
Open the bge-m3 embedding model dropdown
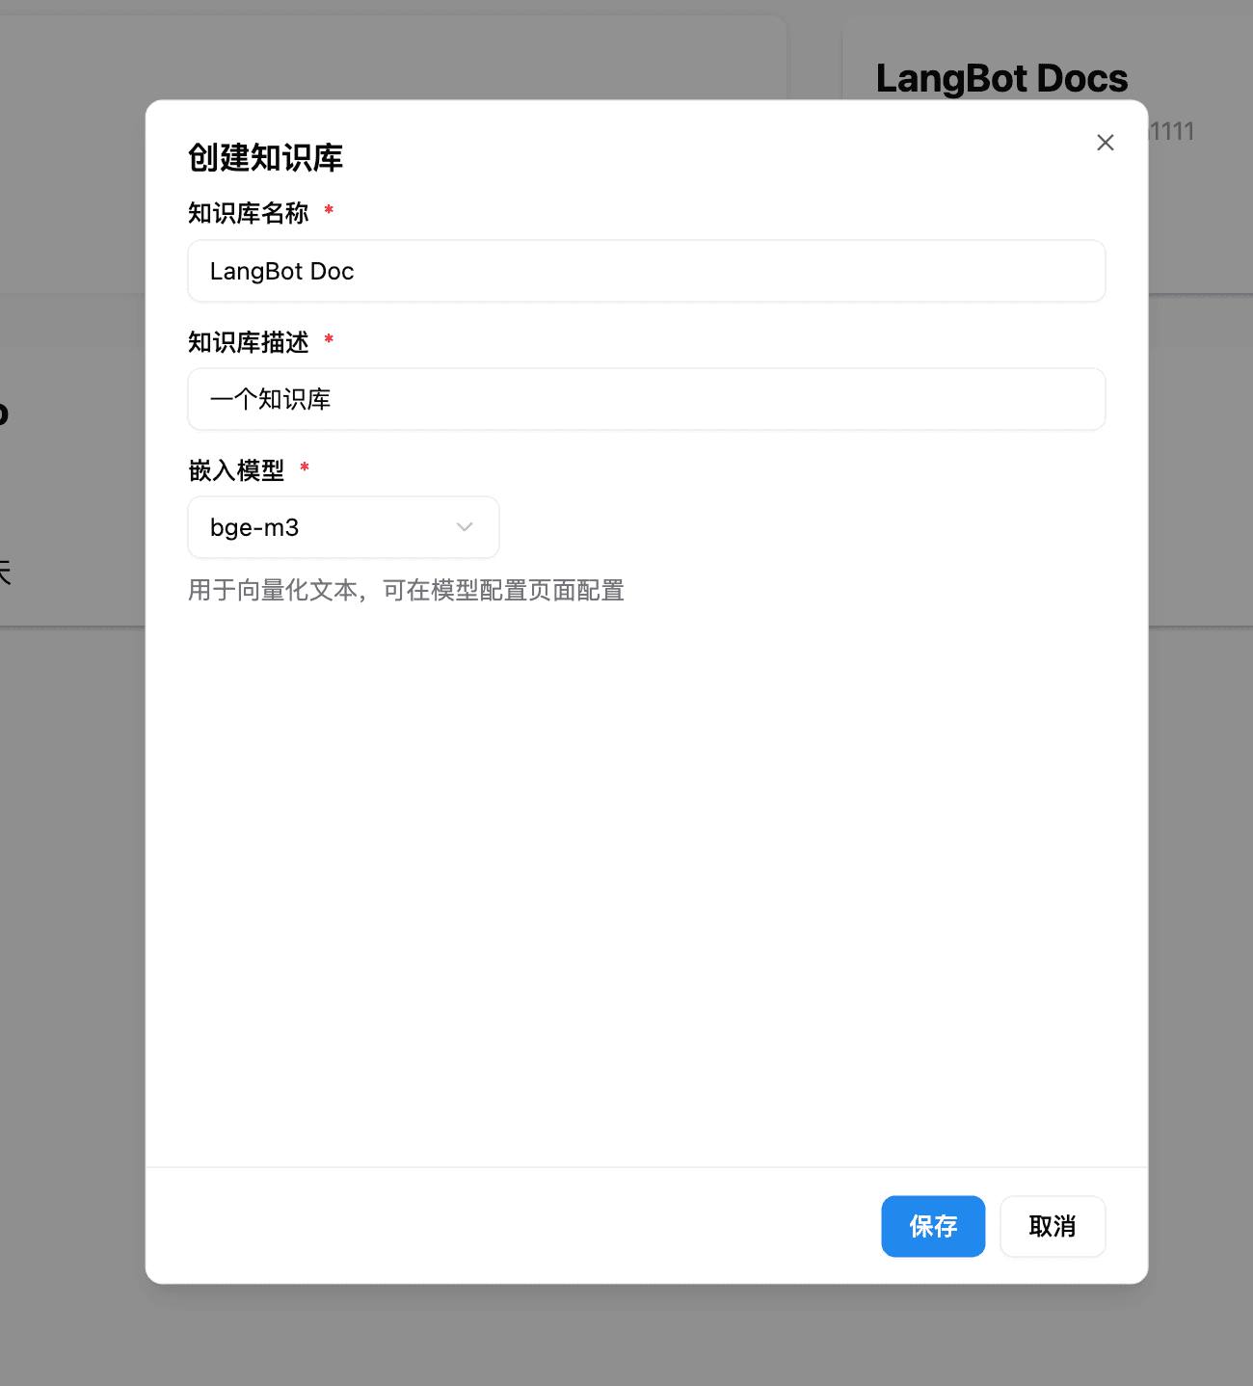[x=342, y=527]
